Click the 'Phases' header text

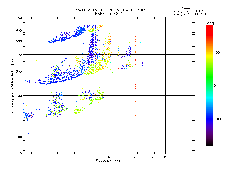(185, 8)
